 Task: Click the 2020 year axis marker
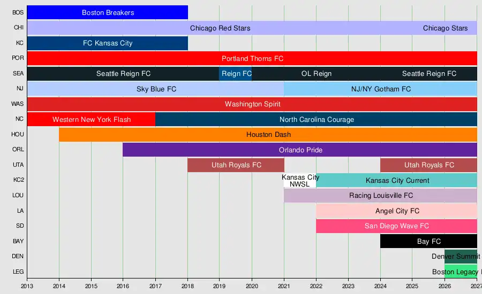pyautogui.click(x=252, y=286)
